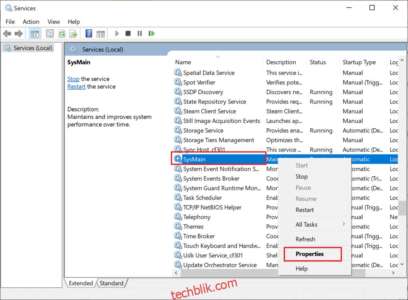Viewport: 408px width, 300px height.
Task: Click the blue Help question mark icon
Action: point(89,33)
